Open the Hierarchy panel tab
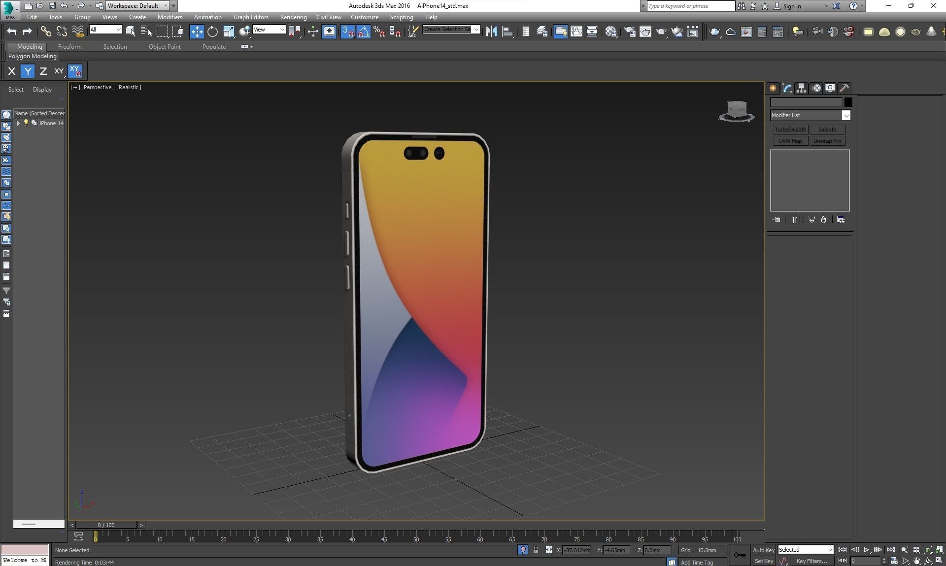The image size is (946, 566). pos(802,88)
